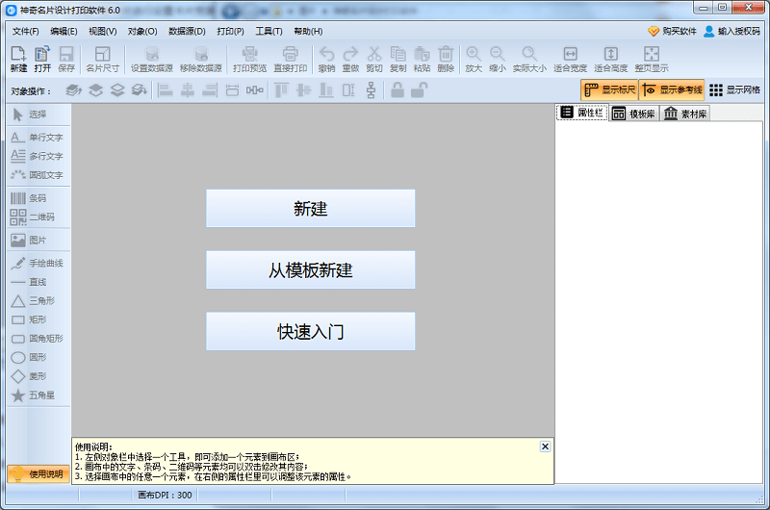The height and width of the screenshot is (510, 770).
Task: Toggle 显示网格 grid display
Action: click(x=734, y=90)
